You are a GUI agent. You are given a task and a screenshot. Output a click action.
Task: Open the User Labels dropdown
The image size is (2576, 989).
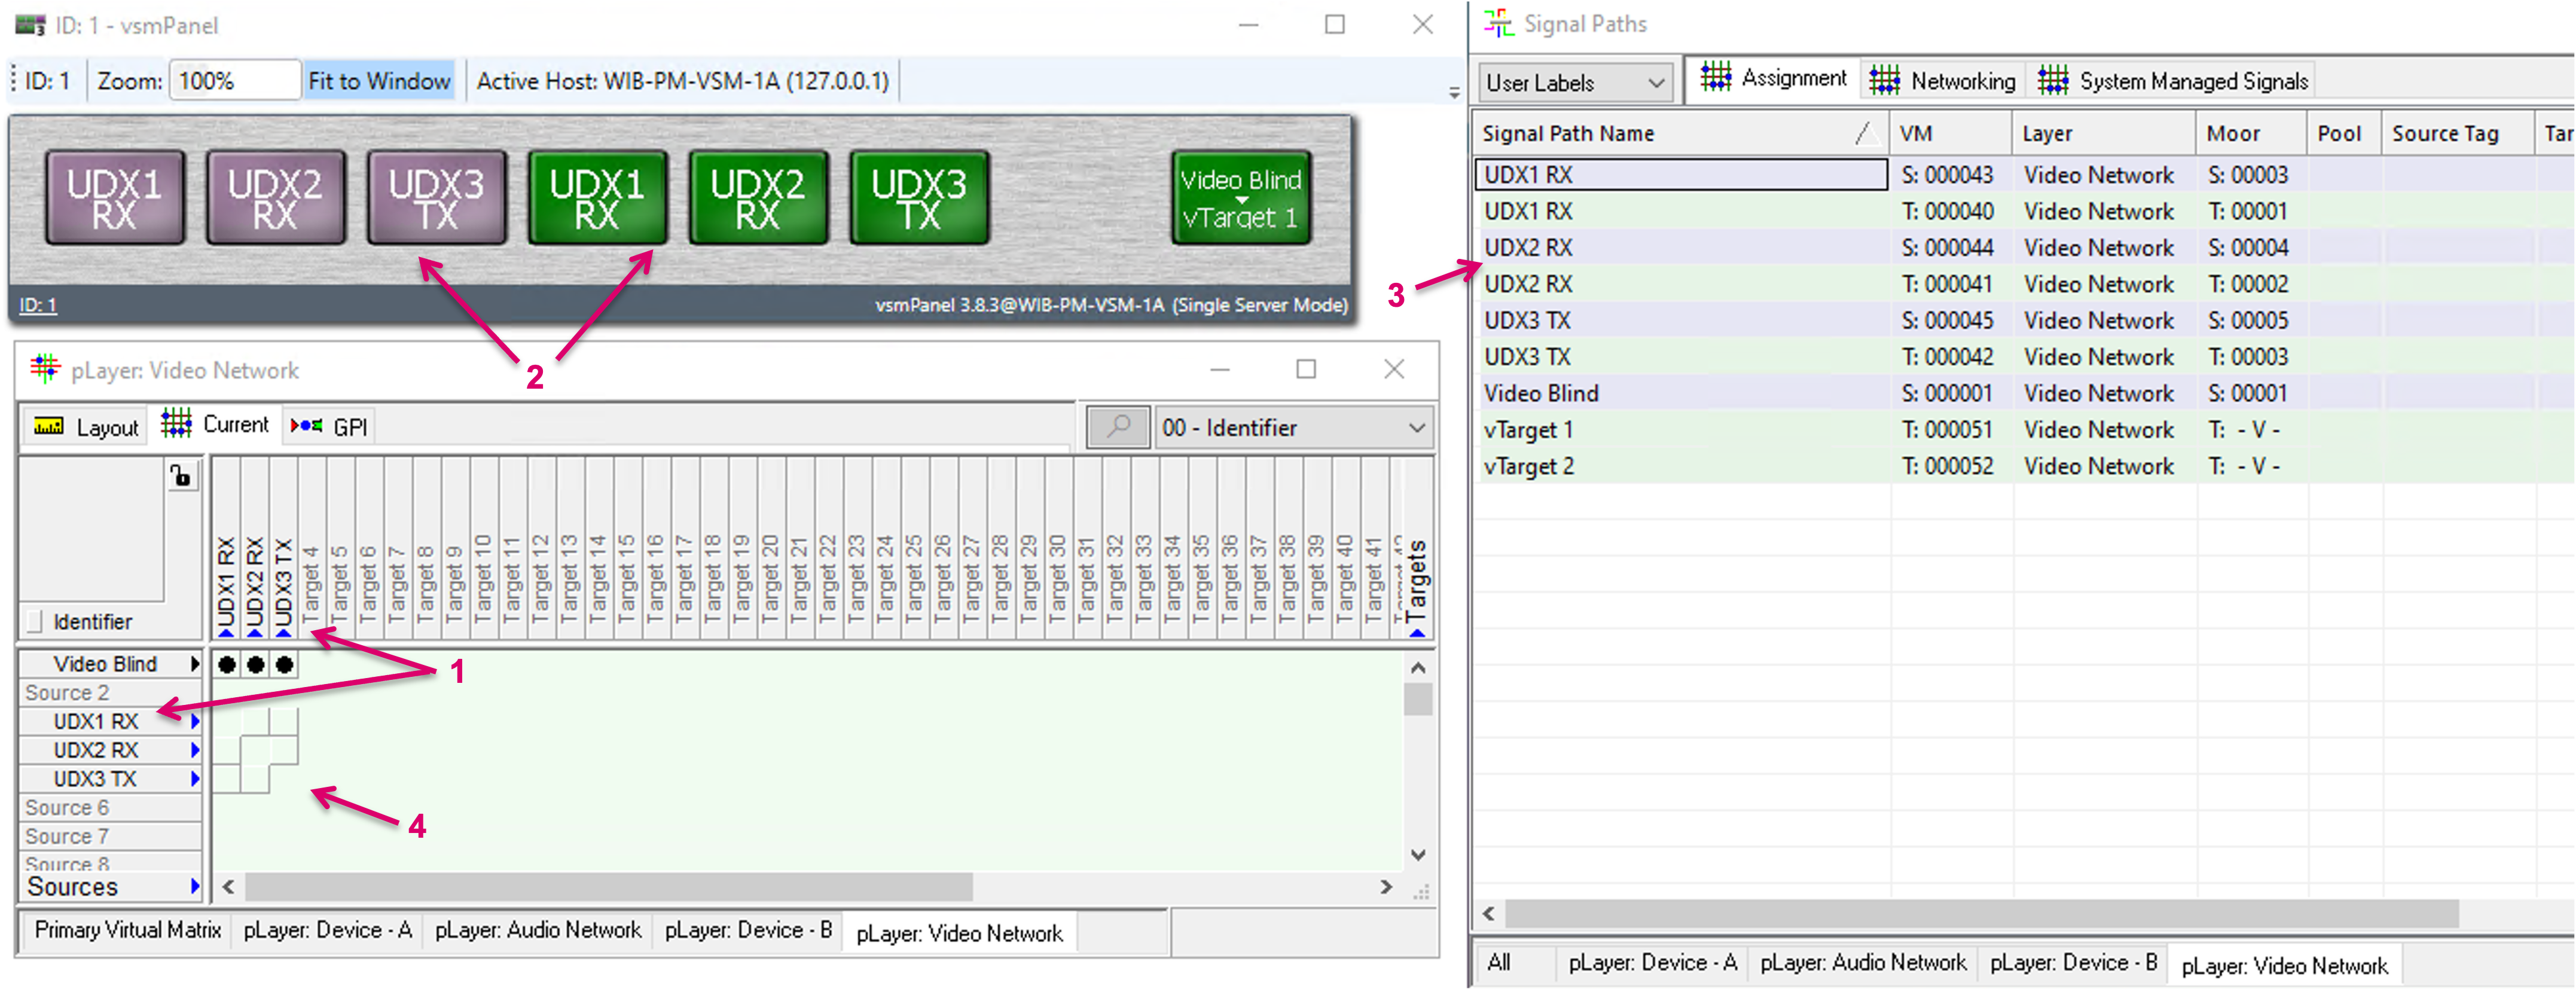pos(1575,82)
